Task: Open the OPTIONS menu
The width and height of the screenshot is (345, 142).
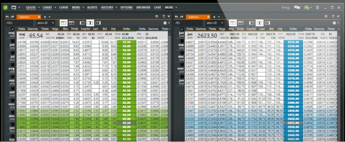Action: (126, 8)
